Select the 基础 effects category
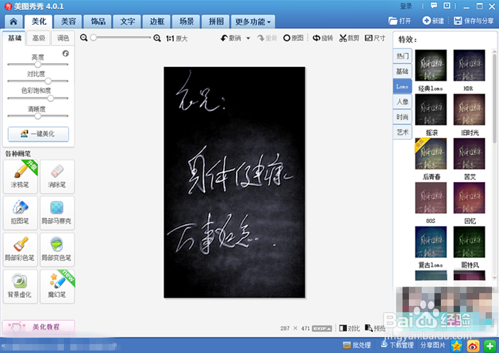 coord(403,71)
